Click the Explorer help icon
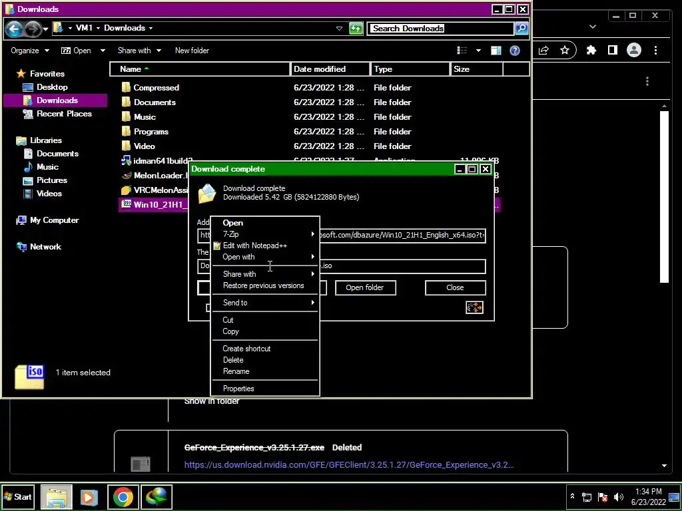Image resolution: width=682 pixels, height=511 pixels. tap(515, 51)
